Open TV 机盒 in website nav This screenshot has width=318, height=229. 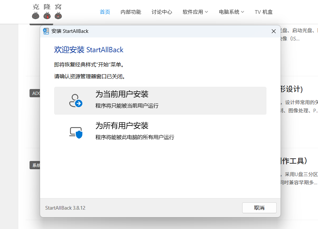click(x=264, y=12)
